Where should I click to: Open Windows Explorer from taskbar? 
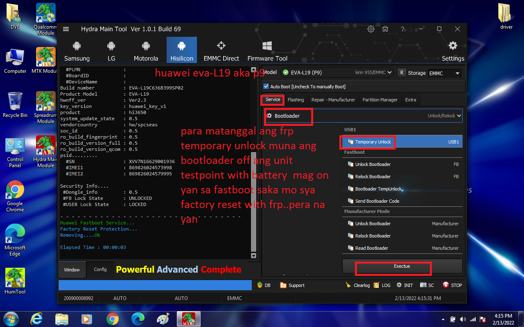point(61,318)
